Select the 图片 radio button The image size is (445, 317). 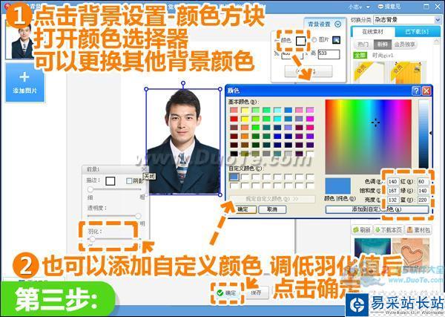314,40
